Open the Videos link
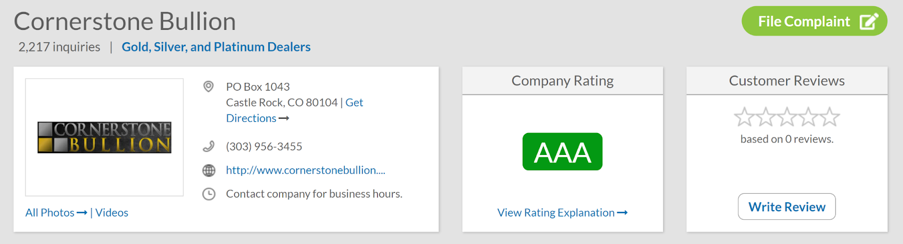 point(112,212)
